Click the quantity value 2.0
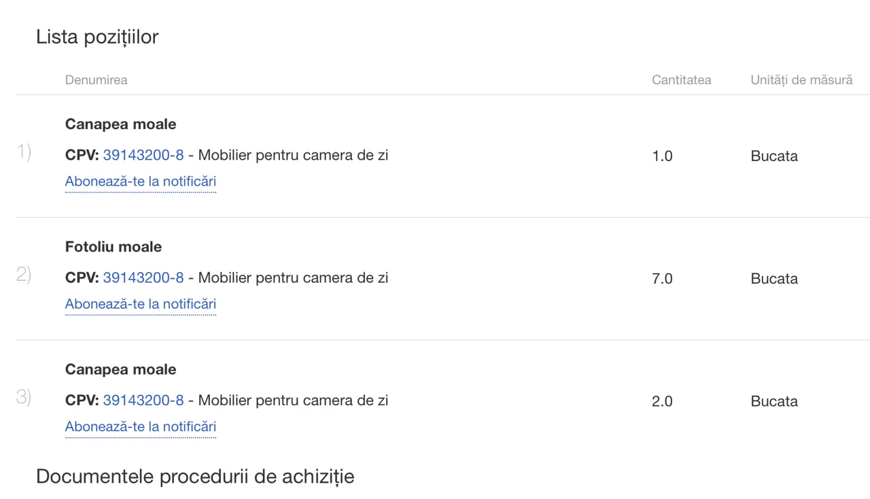This screenshot has width=870, height=499. click(x=662, y=401)
